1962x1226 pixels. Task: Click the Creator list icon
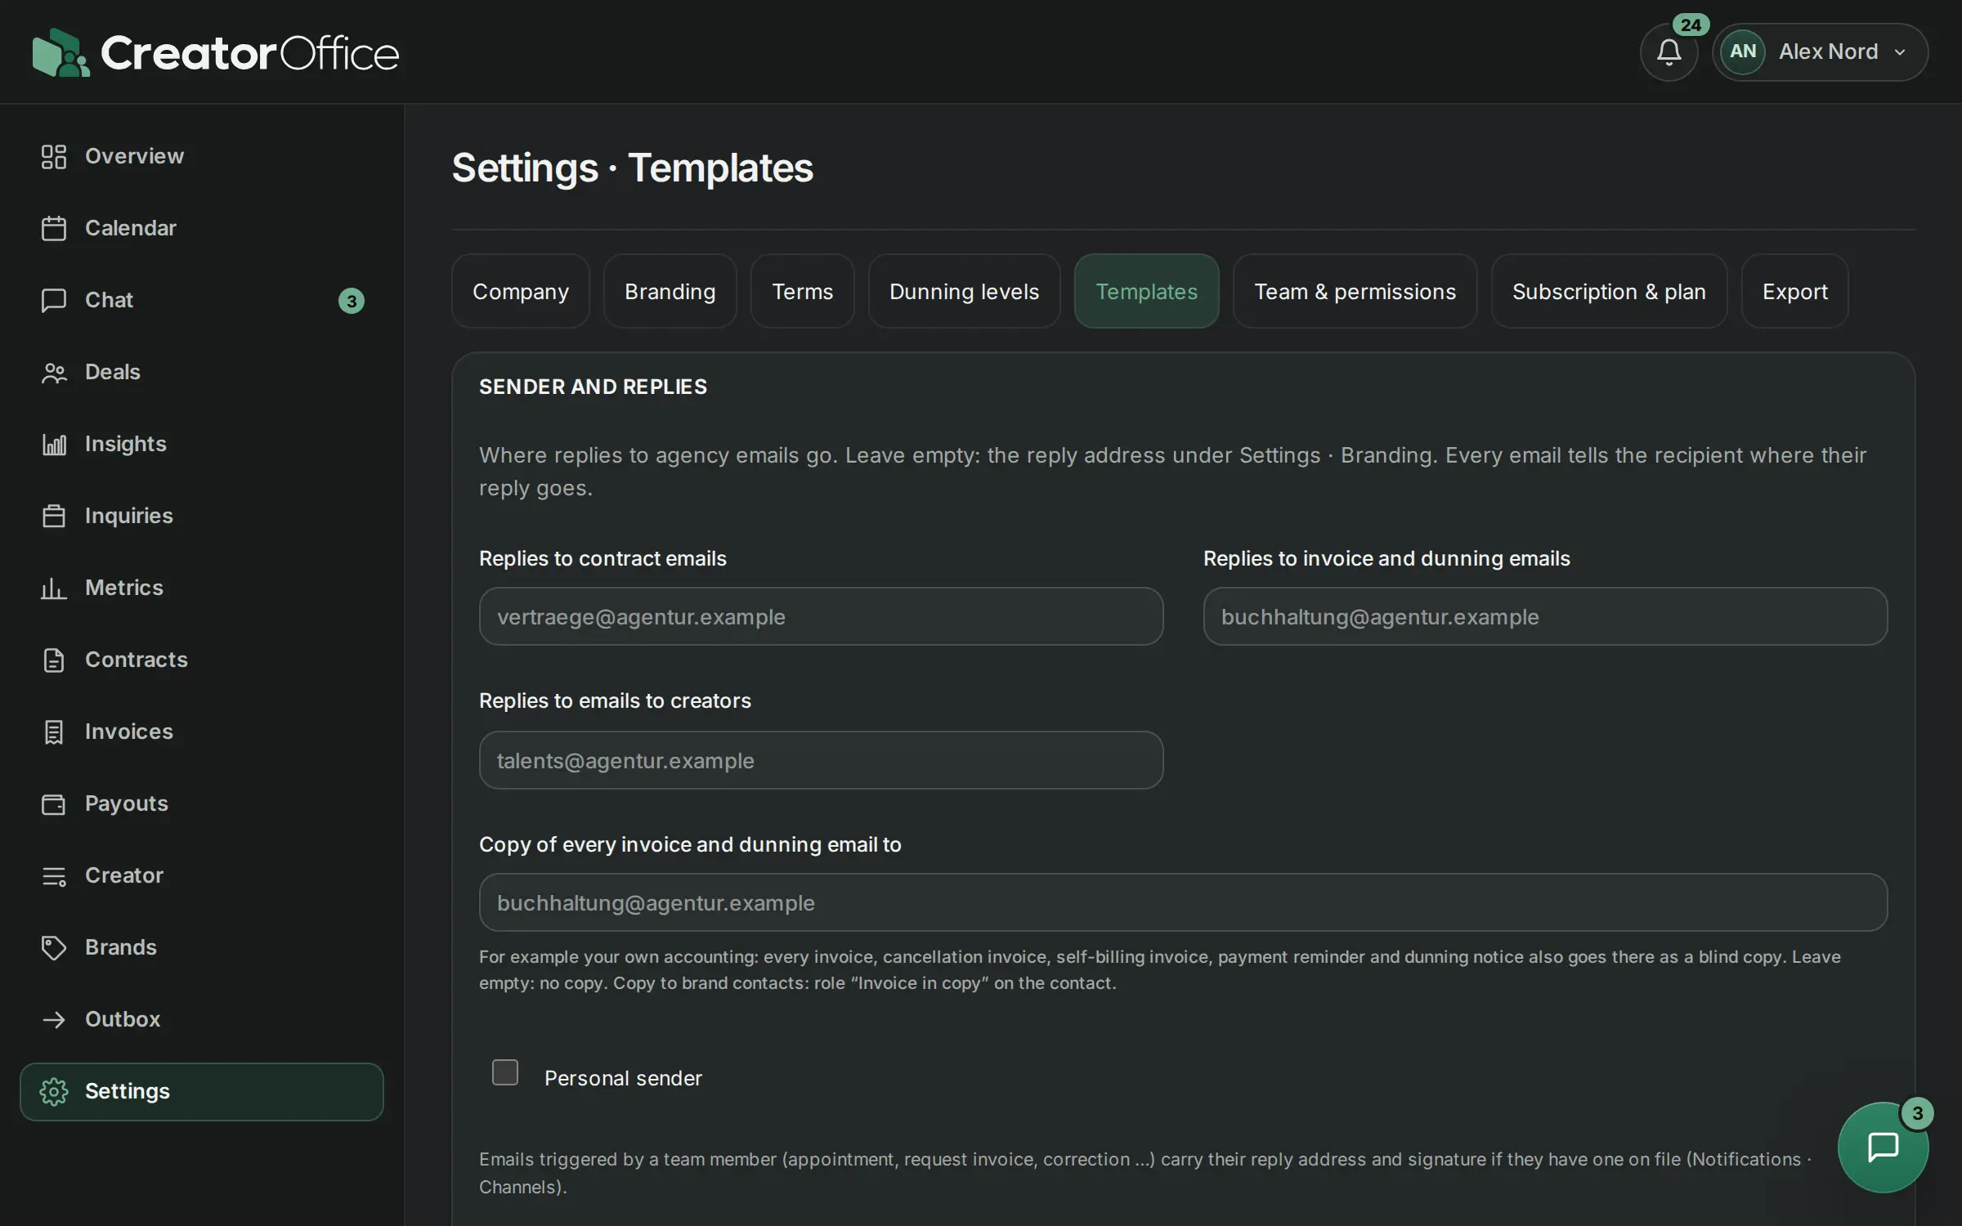tap(54, 875)
